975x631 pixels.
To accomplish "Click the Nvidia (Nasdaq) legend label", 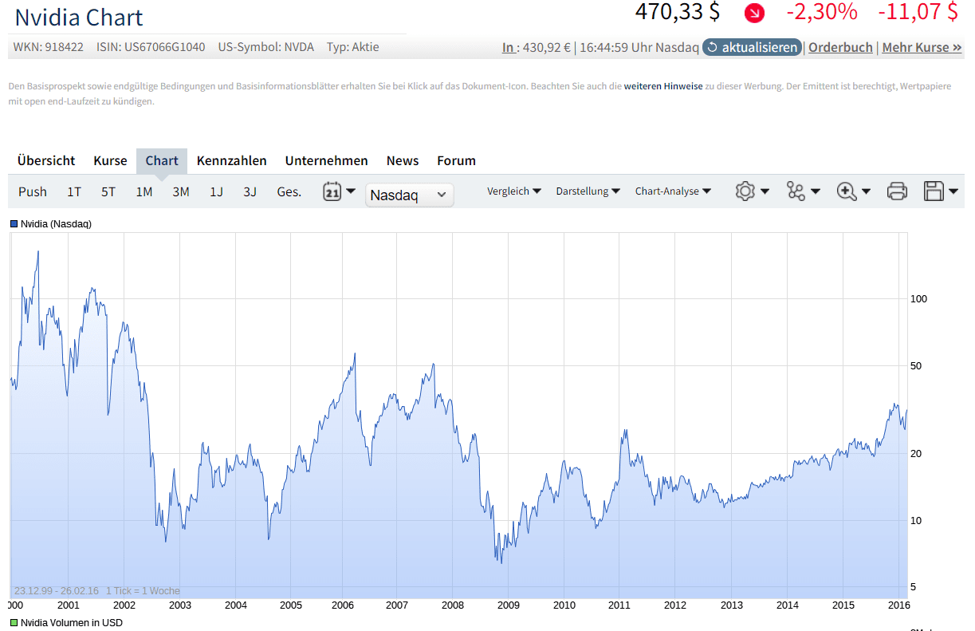I will coord(56,224).
